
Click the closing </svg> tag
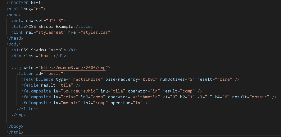(x=18, y=115)
